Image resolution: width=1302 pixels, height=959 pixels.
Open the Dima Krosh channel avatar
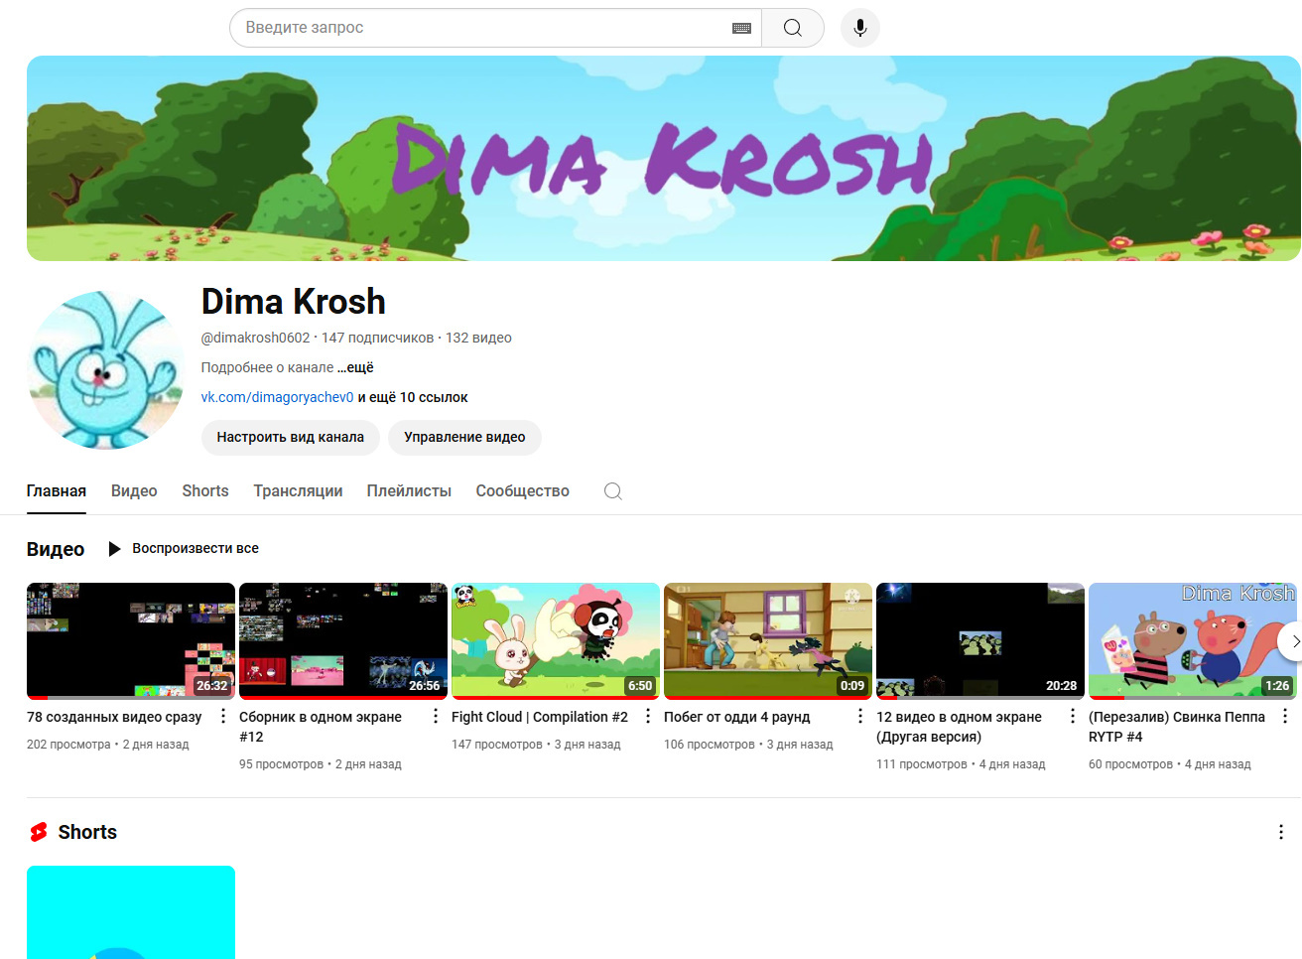pos(106,370)
